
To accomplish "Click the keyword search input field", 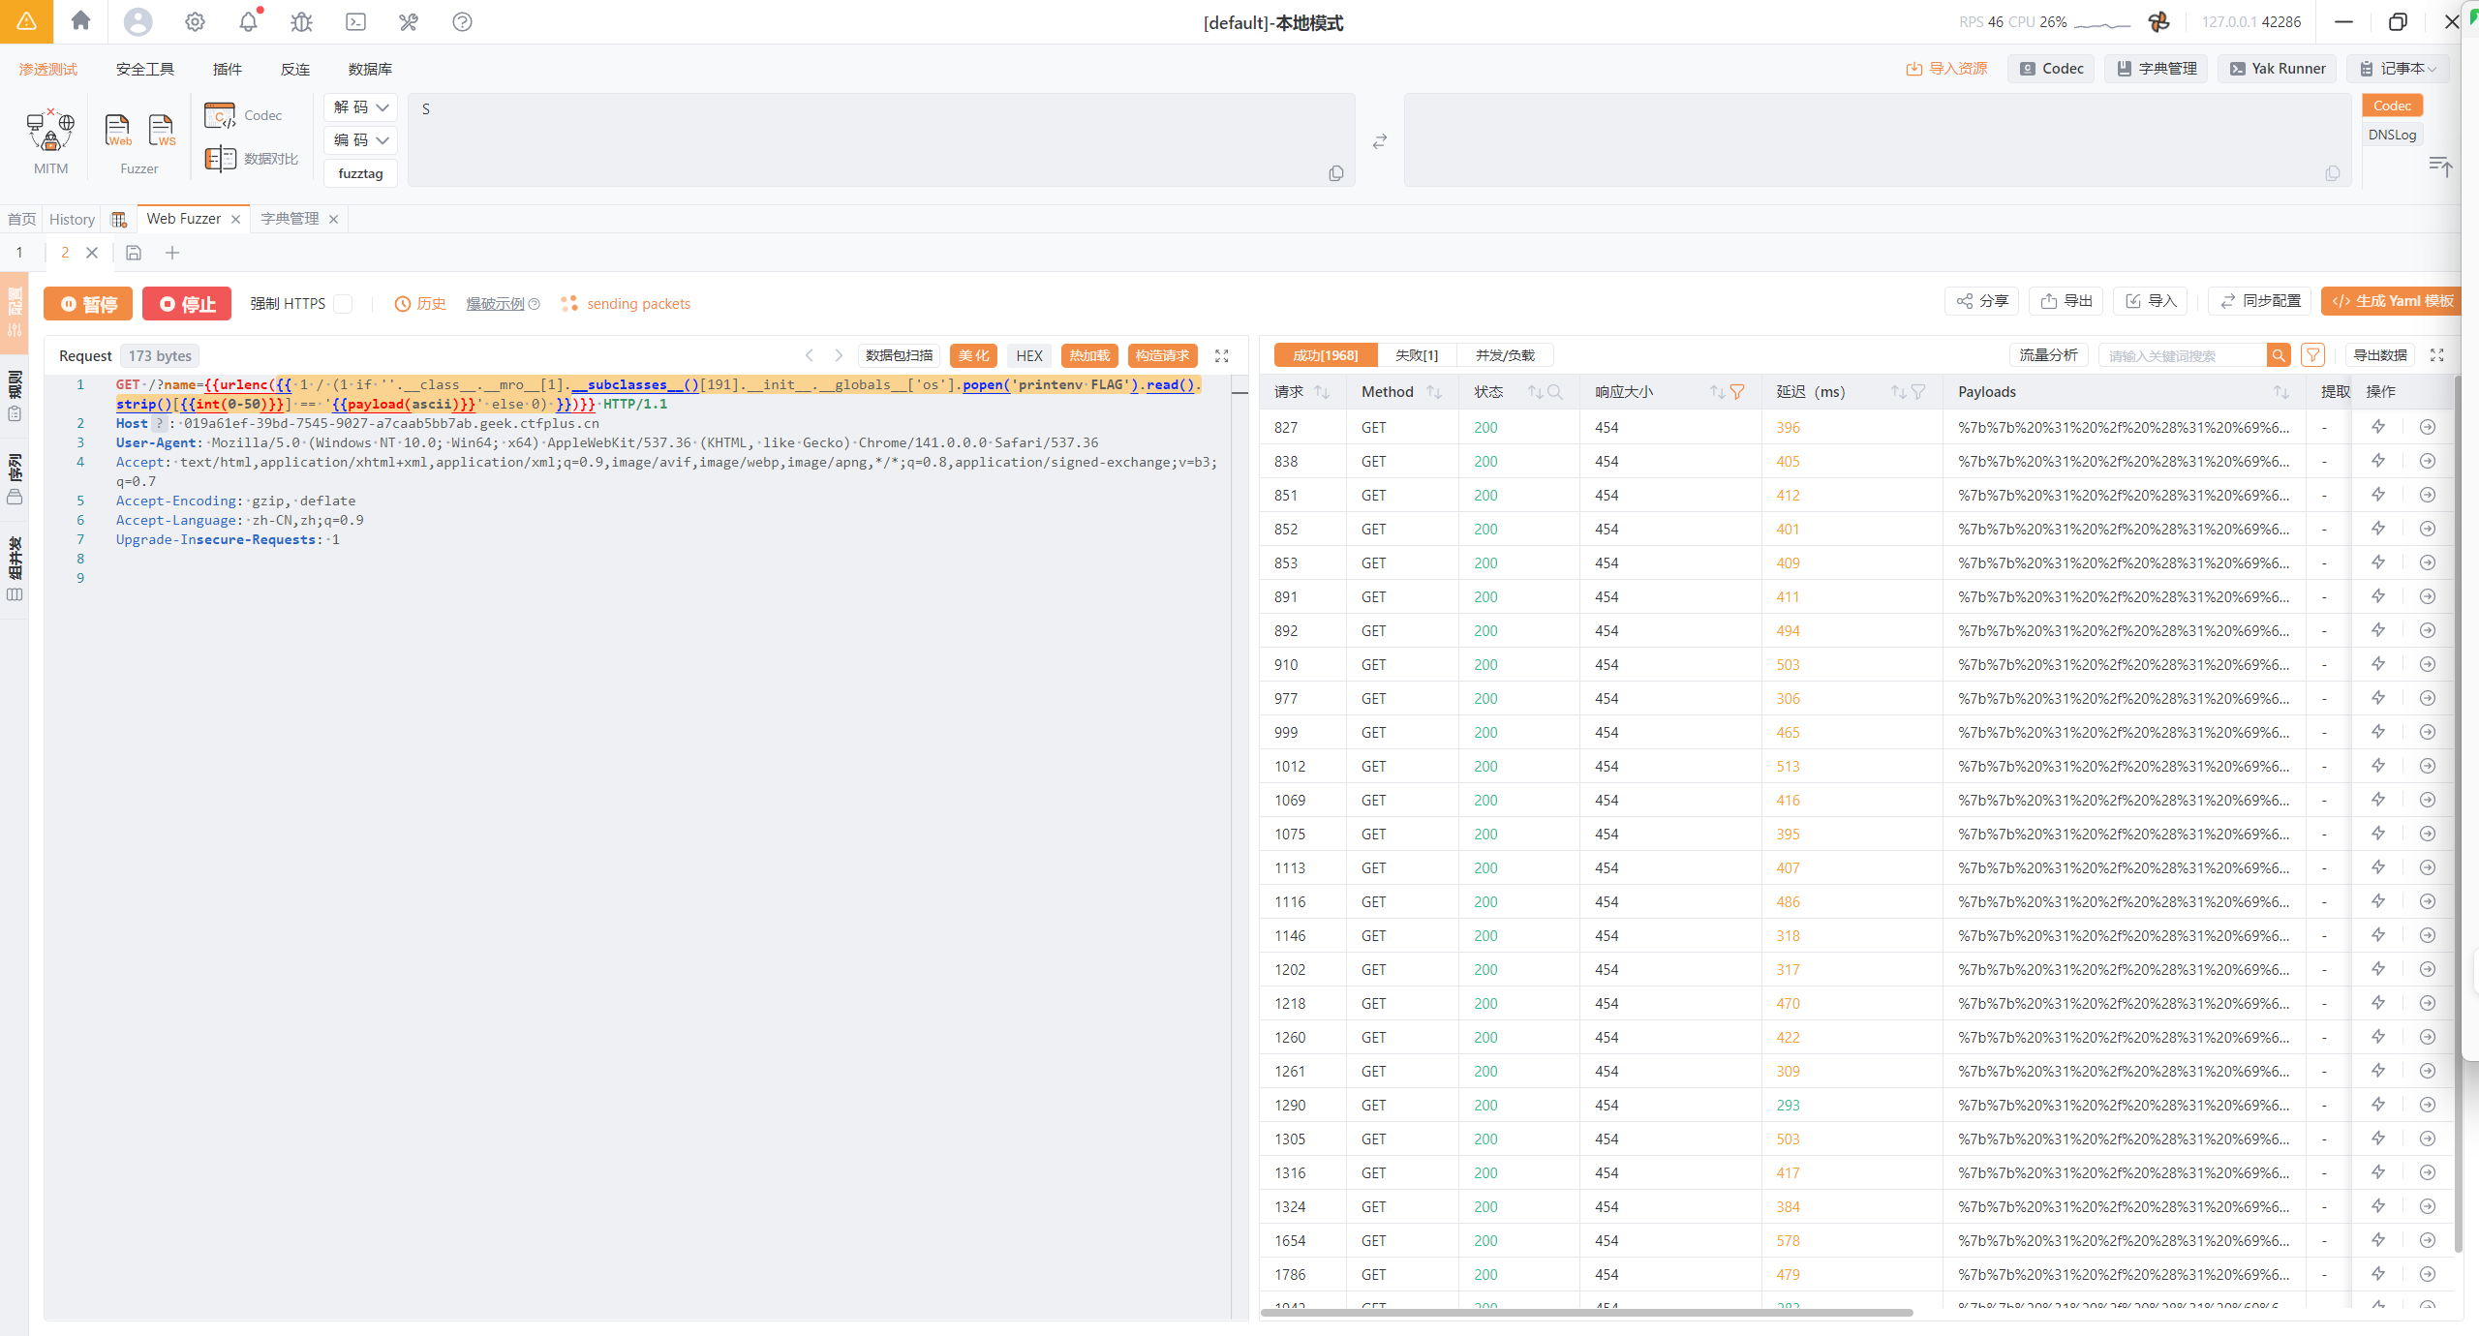I will click(x=2181, y=355).
